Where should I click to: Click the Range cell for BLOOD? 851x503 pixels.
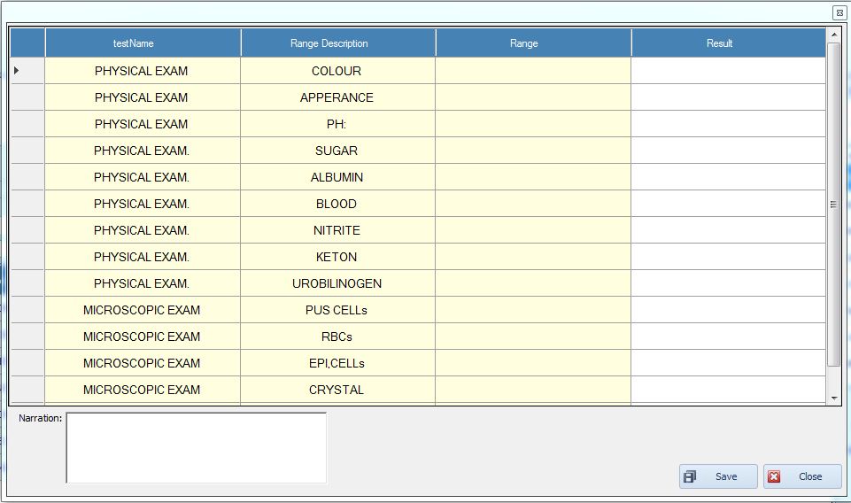(x=533, y=204)
